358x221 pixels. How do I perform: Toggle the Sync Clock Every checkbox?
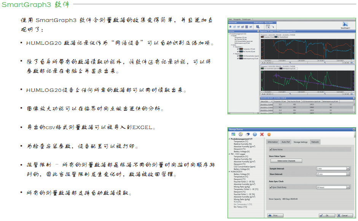pyautogui.click(x=271, y=187)
